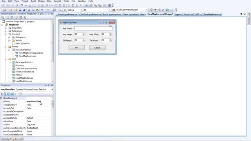
Task: Switch Properties panel to Alphabetical view
Action: pos(6,94)
